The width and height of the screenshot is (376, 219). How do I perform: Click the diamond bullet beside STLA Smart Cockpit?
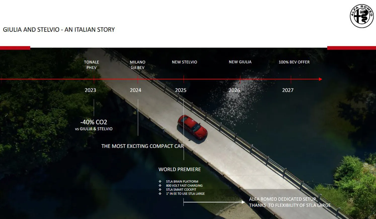pos(160,190)
